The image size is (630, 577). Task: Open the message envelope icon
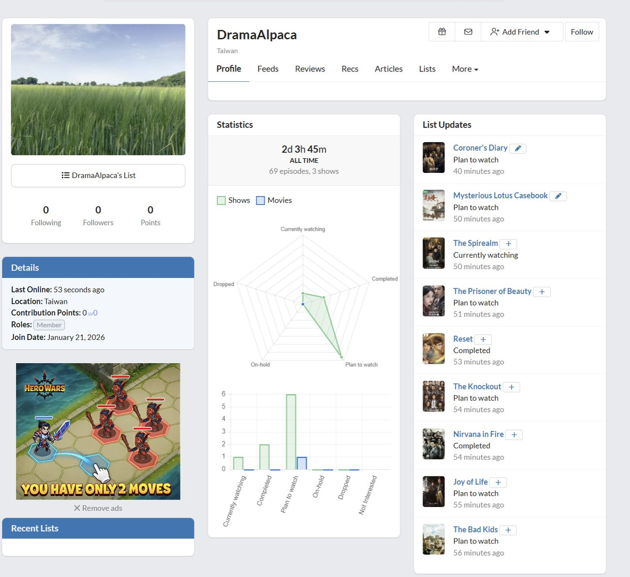468,32
